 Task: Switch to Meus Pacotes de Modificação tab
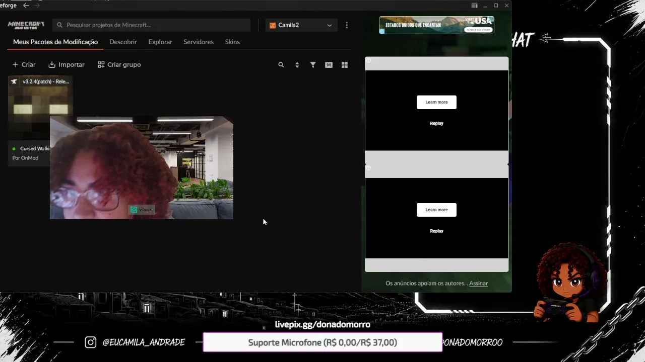(x=55, y=42)
